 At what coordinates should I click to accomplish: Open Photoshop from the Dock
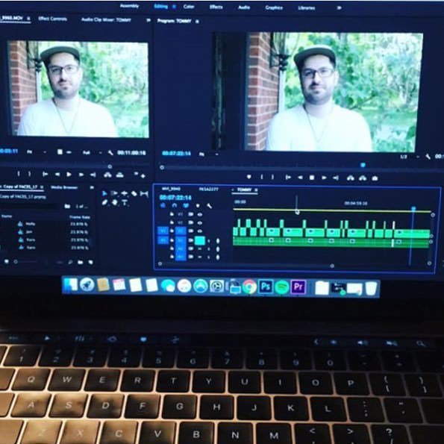click(x=266, y=287)
